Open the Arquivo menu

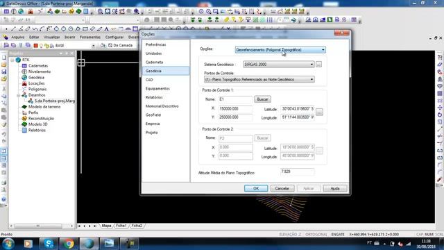click(x=17, y=37)
